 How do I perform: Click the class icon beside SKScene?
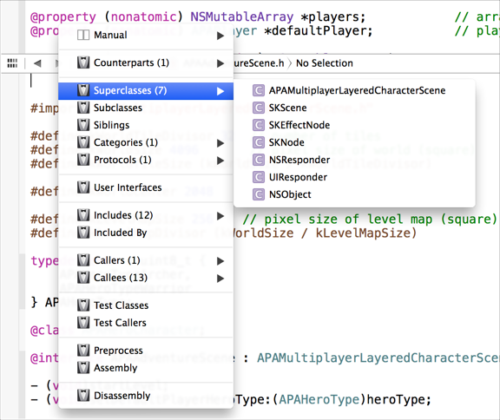tap(259, 108)
